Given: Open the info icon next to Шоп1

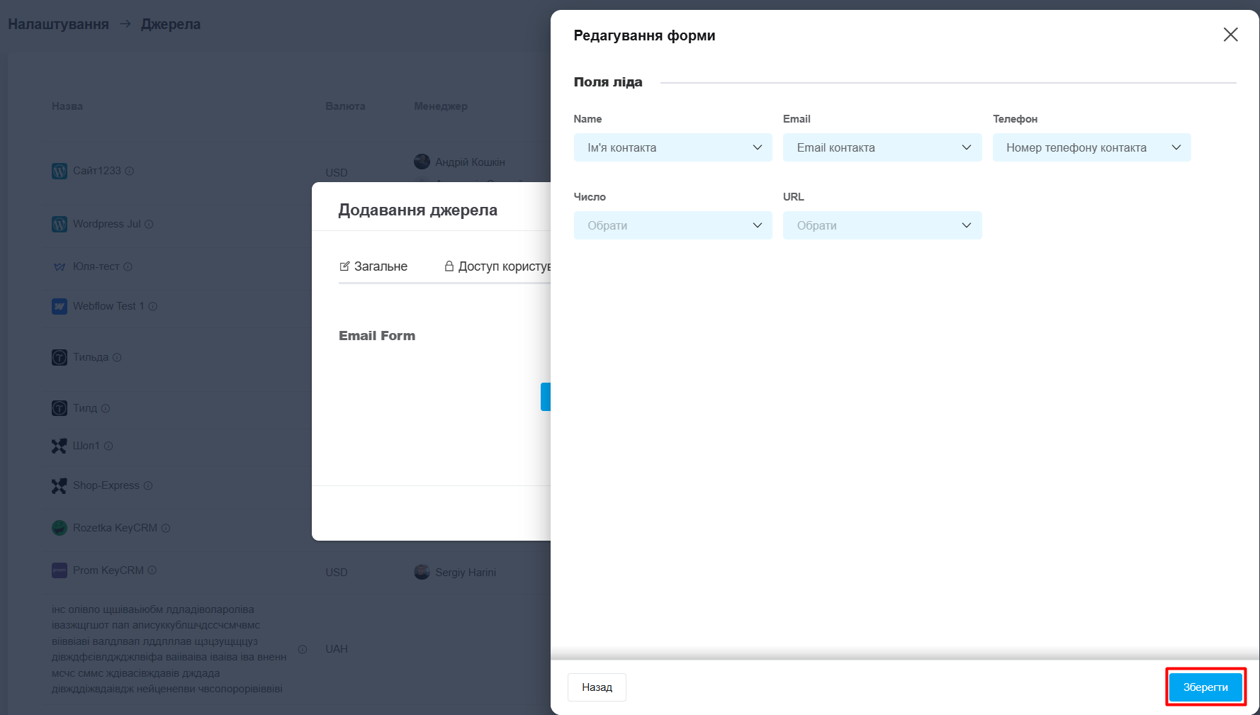Looking at the screenshot, I should point(108,446).
